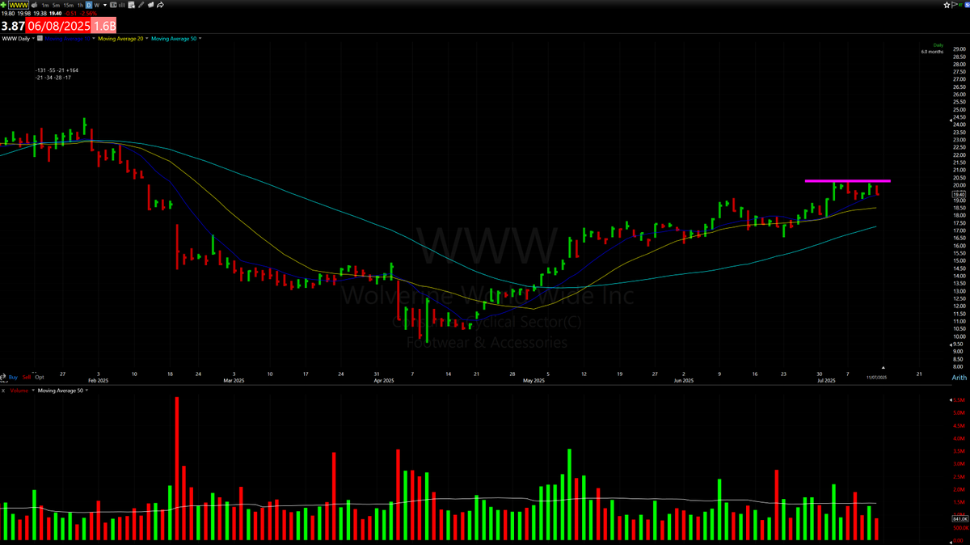Click the Apr 2025 axis label
Screen dimensions: 970x545
385,380
